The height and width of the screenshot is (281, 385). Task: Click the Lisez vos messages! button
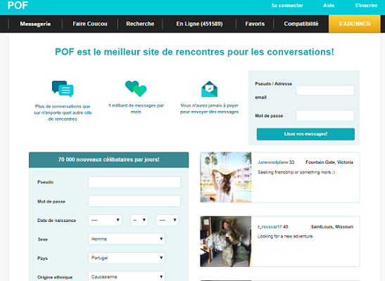coord(305,134)
